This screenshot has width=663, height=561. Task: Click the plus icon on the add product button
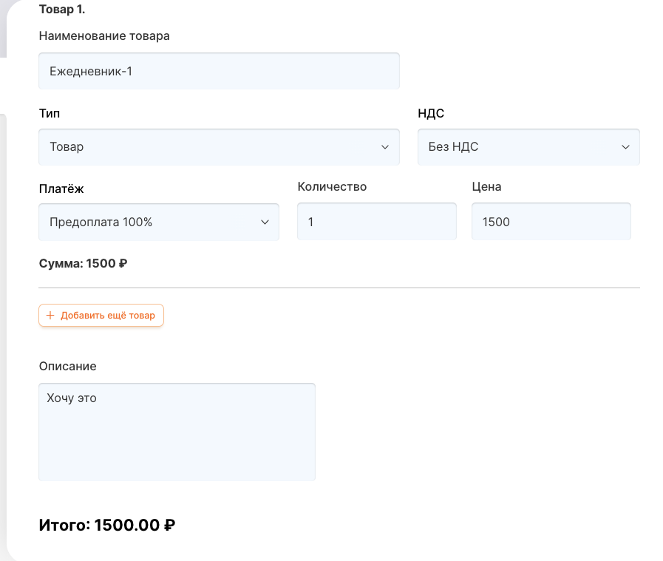(x=50, y=316)
